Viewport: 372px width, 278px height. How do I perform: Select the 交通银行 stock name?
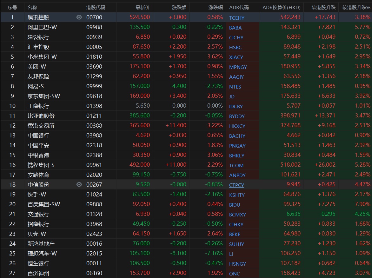click(38, 214)
